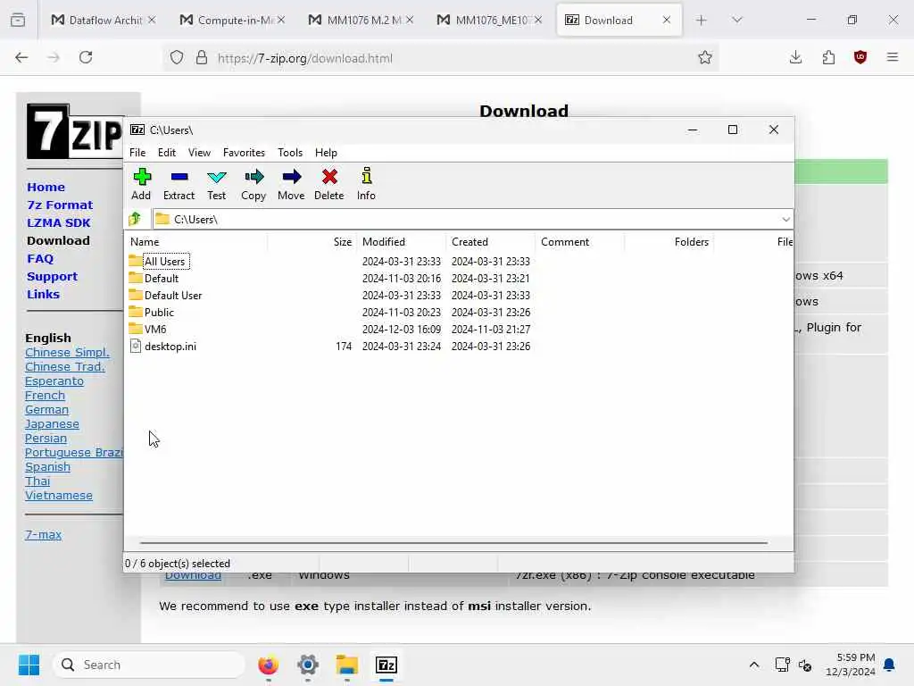The image size is (914, 686).
Task: Open File Explorer from taskbar
Action: (x=347, y=665)
